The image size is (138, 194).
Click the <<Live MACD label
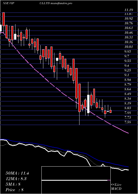pos(116,187)
